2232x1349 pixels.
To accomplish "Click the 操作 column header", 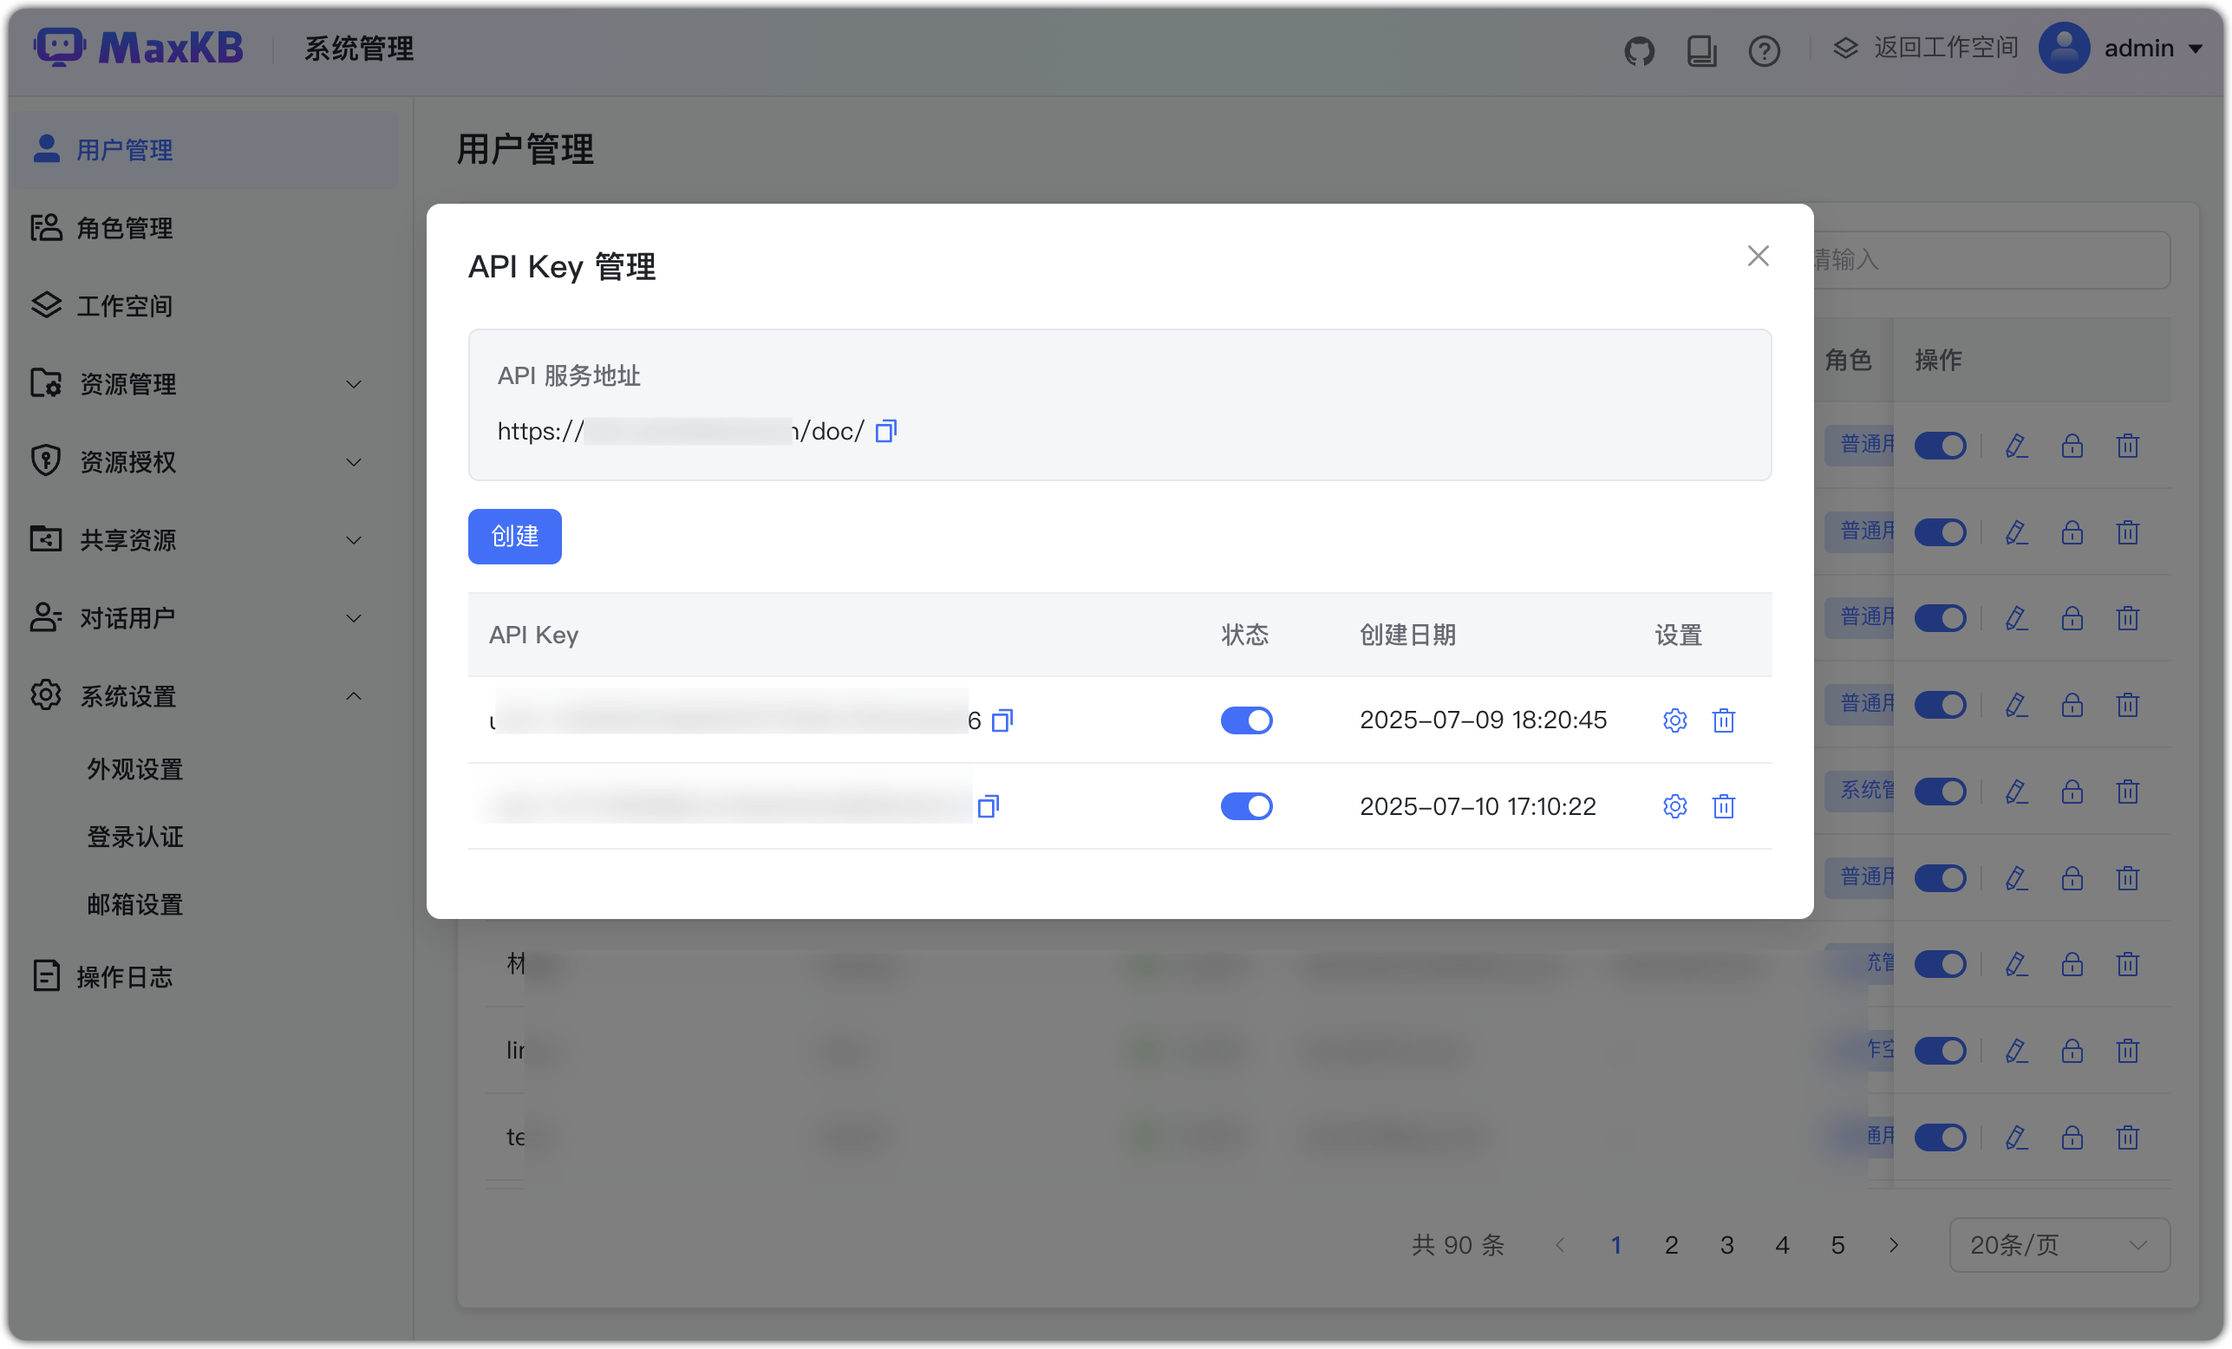I will tap(1937, 360).
